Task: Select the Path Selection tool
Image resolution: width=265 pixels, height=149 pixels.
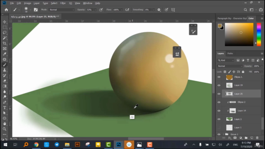Action: (5, 113)
